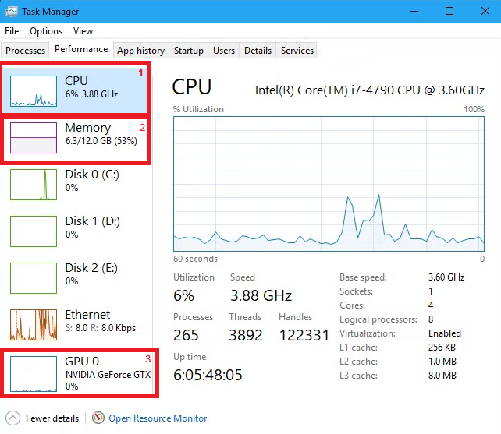The width and height of the screenshot is (501, 434).
Task: Click the % Utilization graph label
Action: point(198,109)
